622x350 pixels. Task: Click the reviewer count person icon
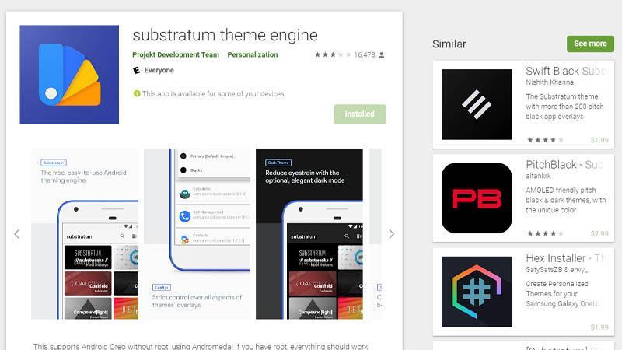[381, 54]
